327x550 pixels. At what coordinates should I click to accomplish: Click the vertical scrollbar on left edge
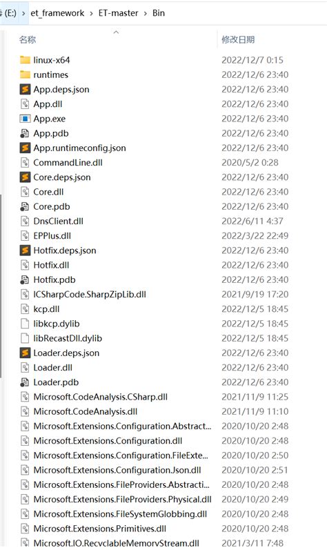(1, 286)
